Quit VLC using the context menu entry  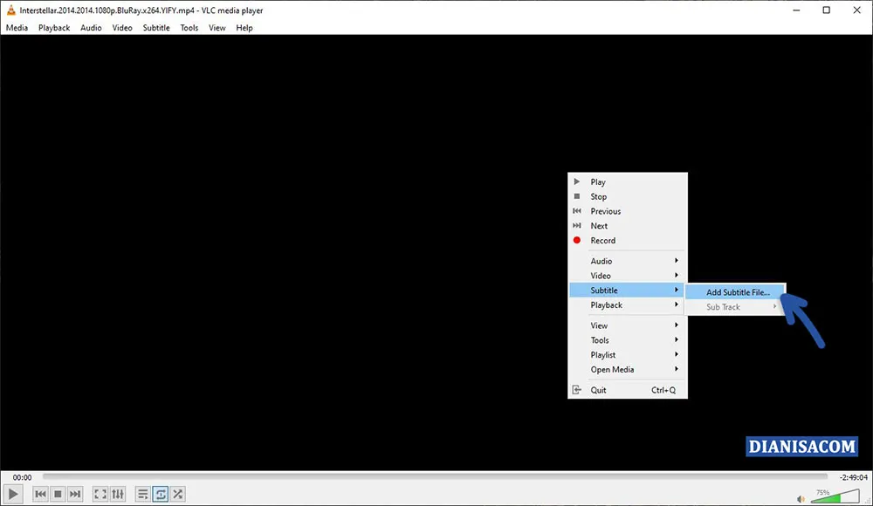tap(598, 389)
